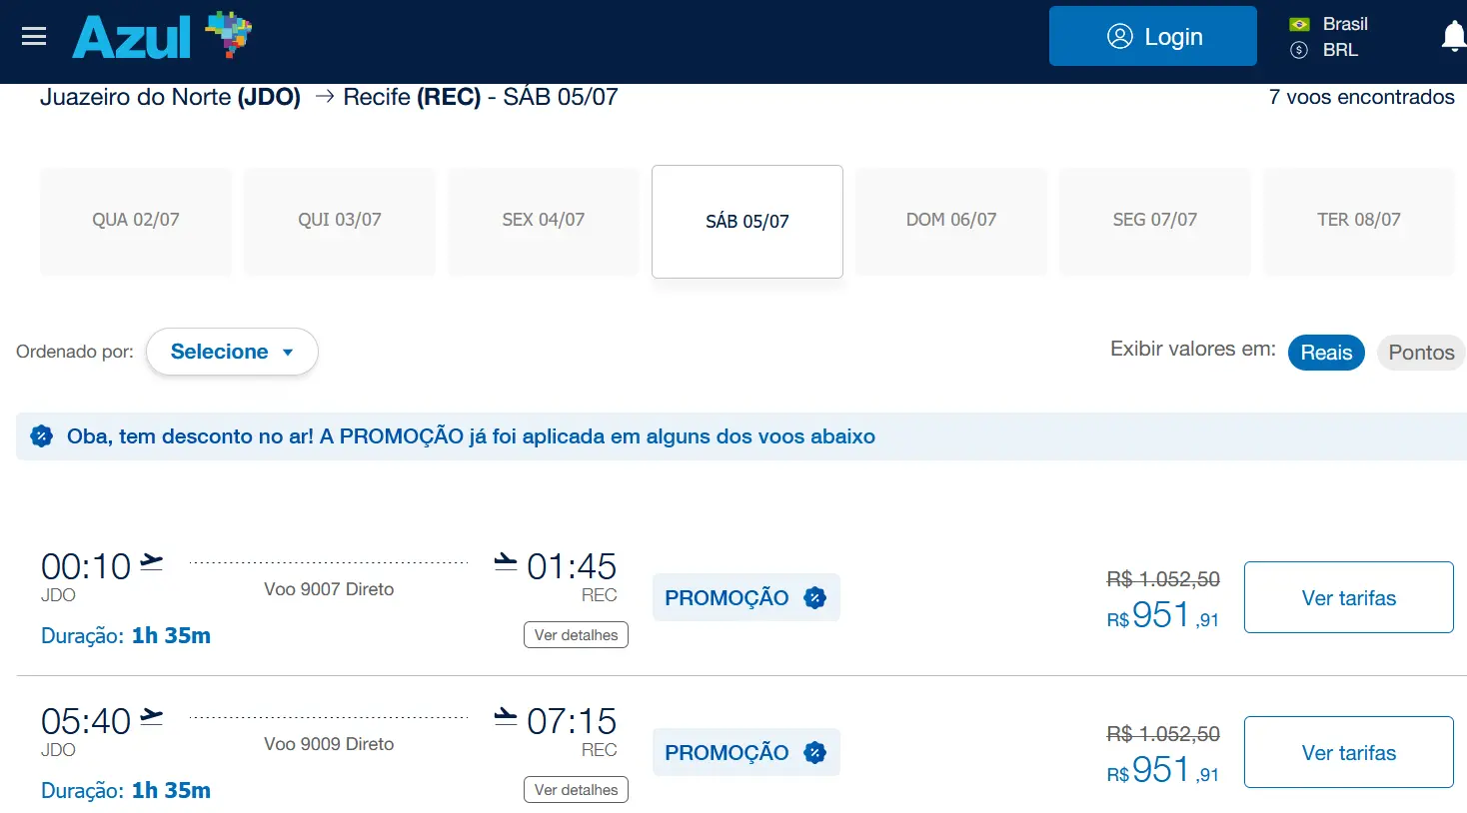Click the Login button
The image size is (1467, 813).
click(1152, 37)
